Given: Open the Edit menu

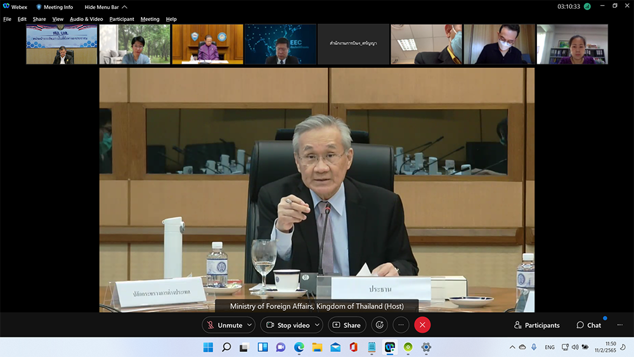Looking at the screenshot, I should tap(22, 19).
